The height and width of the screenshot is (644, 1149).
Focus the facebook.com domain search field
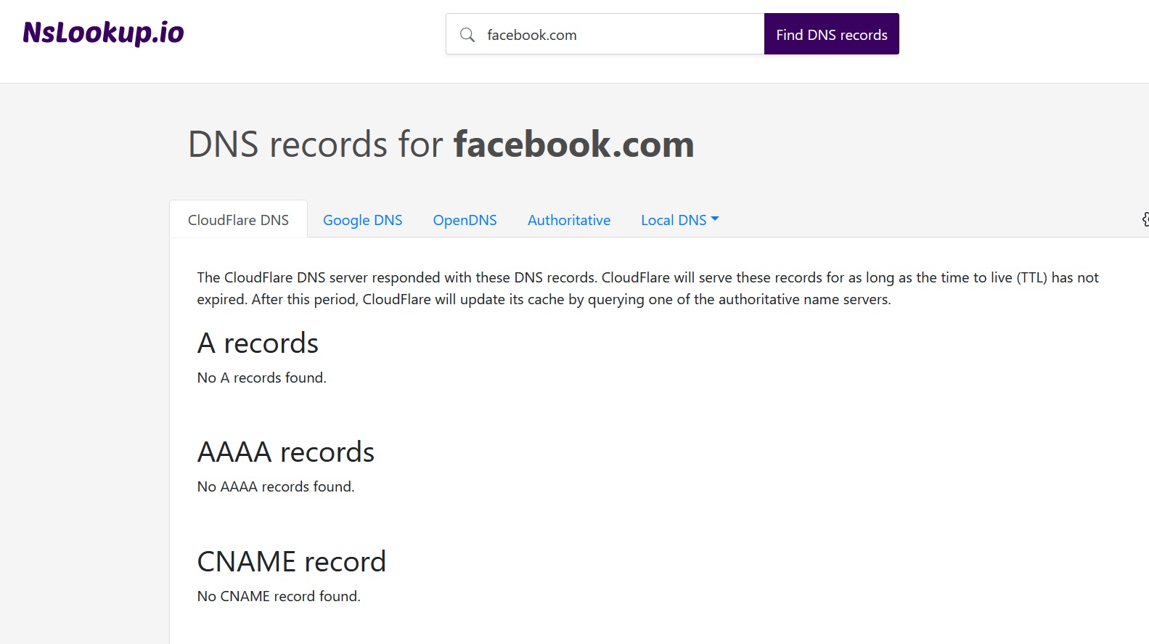(x=605, y=34)
